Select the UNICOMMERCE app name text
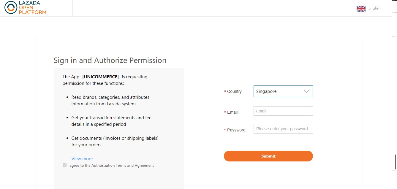The height and width of the screenshot is (189, 397). coord(100,77)
